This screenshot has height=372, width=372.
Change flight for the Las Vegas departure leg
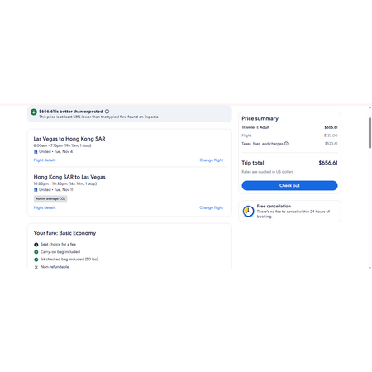[212, 160]
